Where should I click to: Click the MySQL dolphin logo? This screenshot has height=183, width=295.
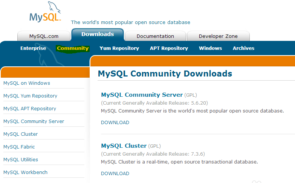coord(45,12)
